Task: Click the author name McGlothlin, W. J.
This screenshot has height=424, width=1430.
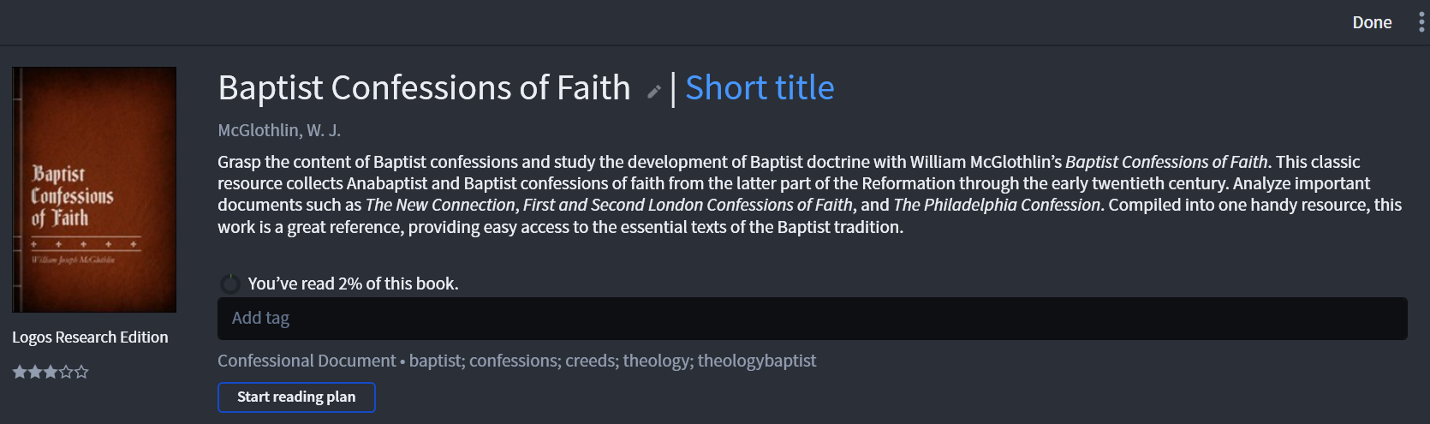Action: tap(279, 130)
